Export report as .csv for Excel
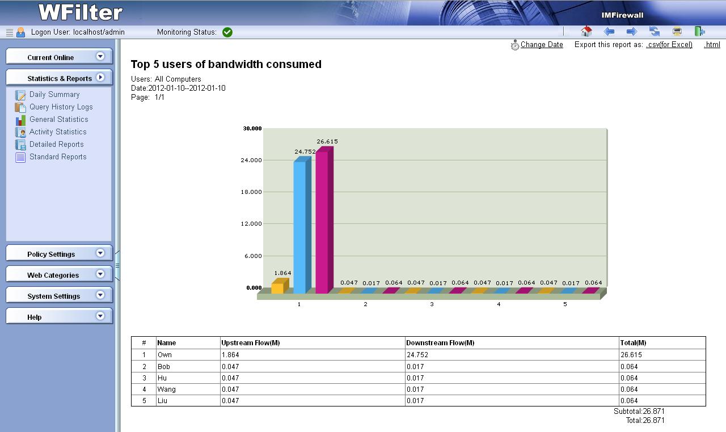 pos(669,45)
